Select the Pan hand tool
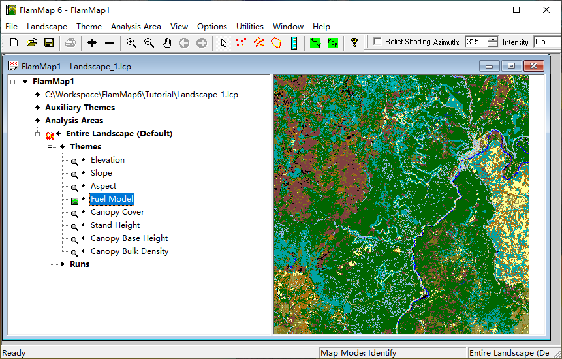Image resolution: width=562 pixels, height=359 pixels. point(166,42)
